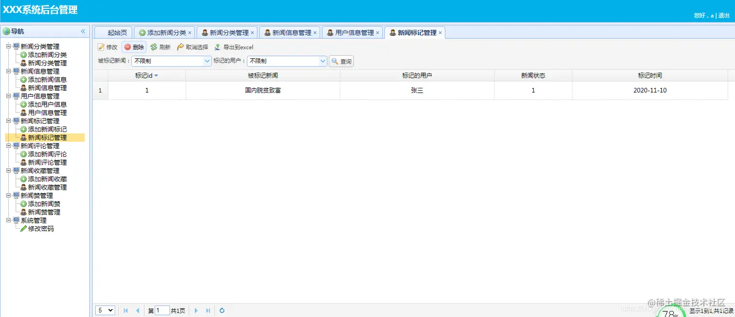
Task: Open 新闻评论管理 leaf in navigation tree
Action: 47,163
